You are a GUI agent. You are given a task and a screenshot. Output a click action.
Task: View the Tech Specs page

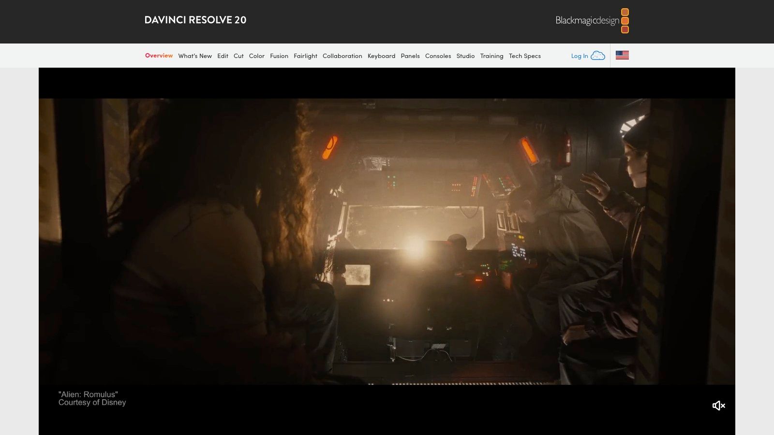[525, 56]
